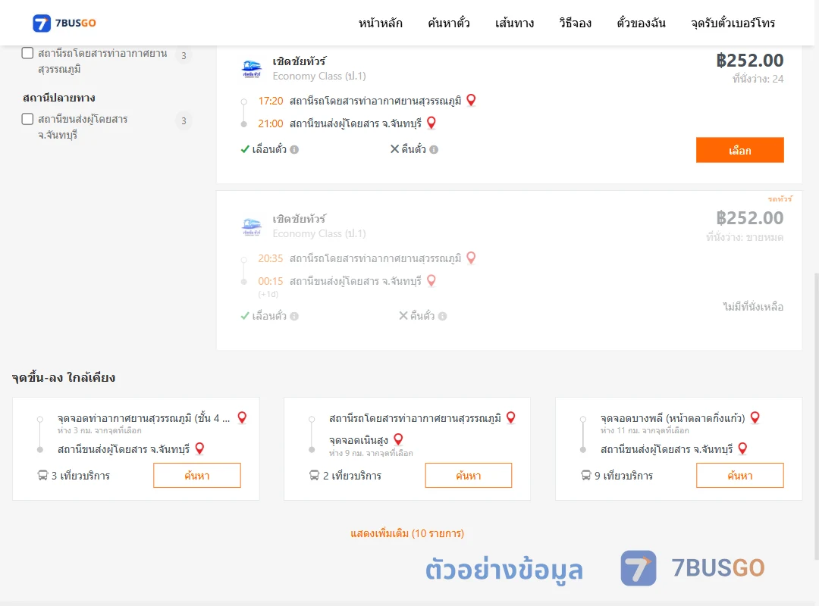Click map pin beside สถานีรถโดยสารท่าอากาศยานสุวรรณภูมิ in nearby card
Screen dimensions: 819x606
tap(511, 417)
